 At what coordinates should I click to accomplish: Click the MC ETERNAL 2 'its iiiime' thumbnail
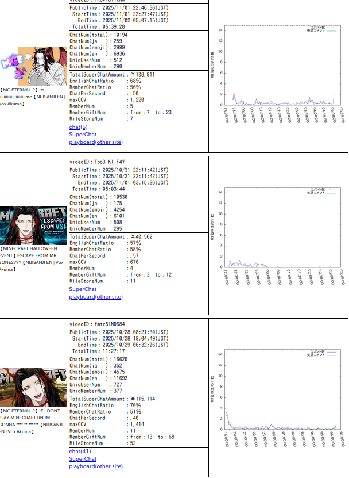pos(33,67)
